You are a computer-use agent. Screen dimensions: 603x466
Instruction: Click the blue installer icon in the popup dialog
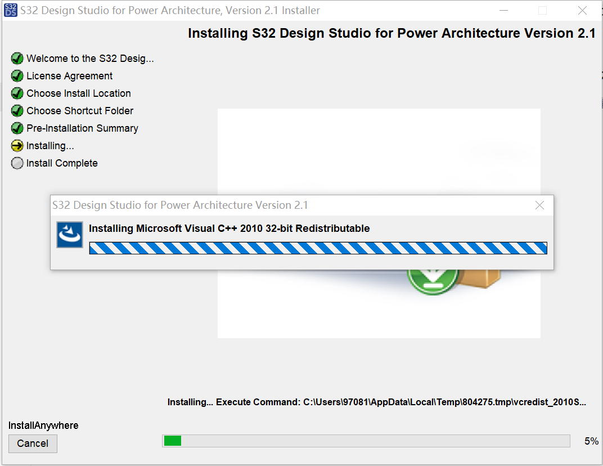[x=70, y=234]
